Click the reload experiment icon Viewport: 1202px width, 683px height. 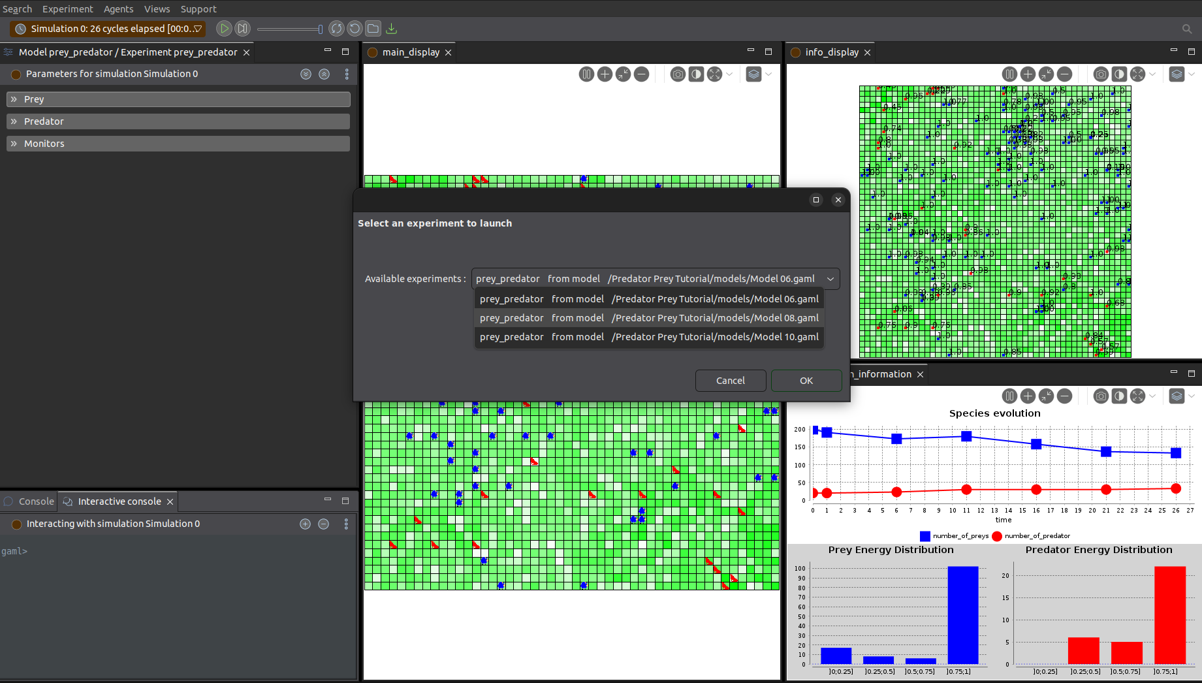point(336,29)
